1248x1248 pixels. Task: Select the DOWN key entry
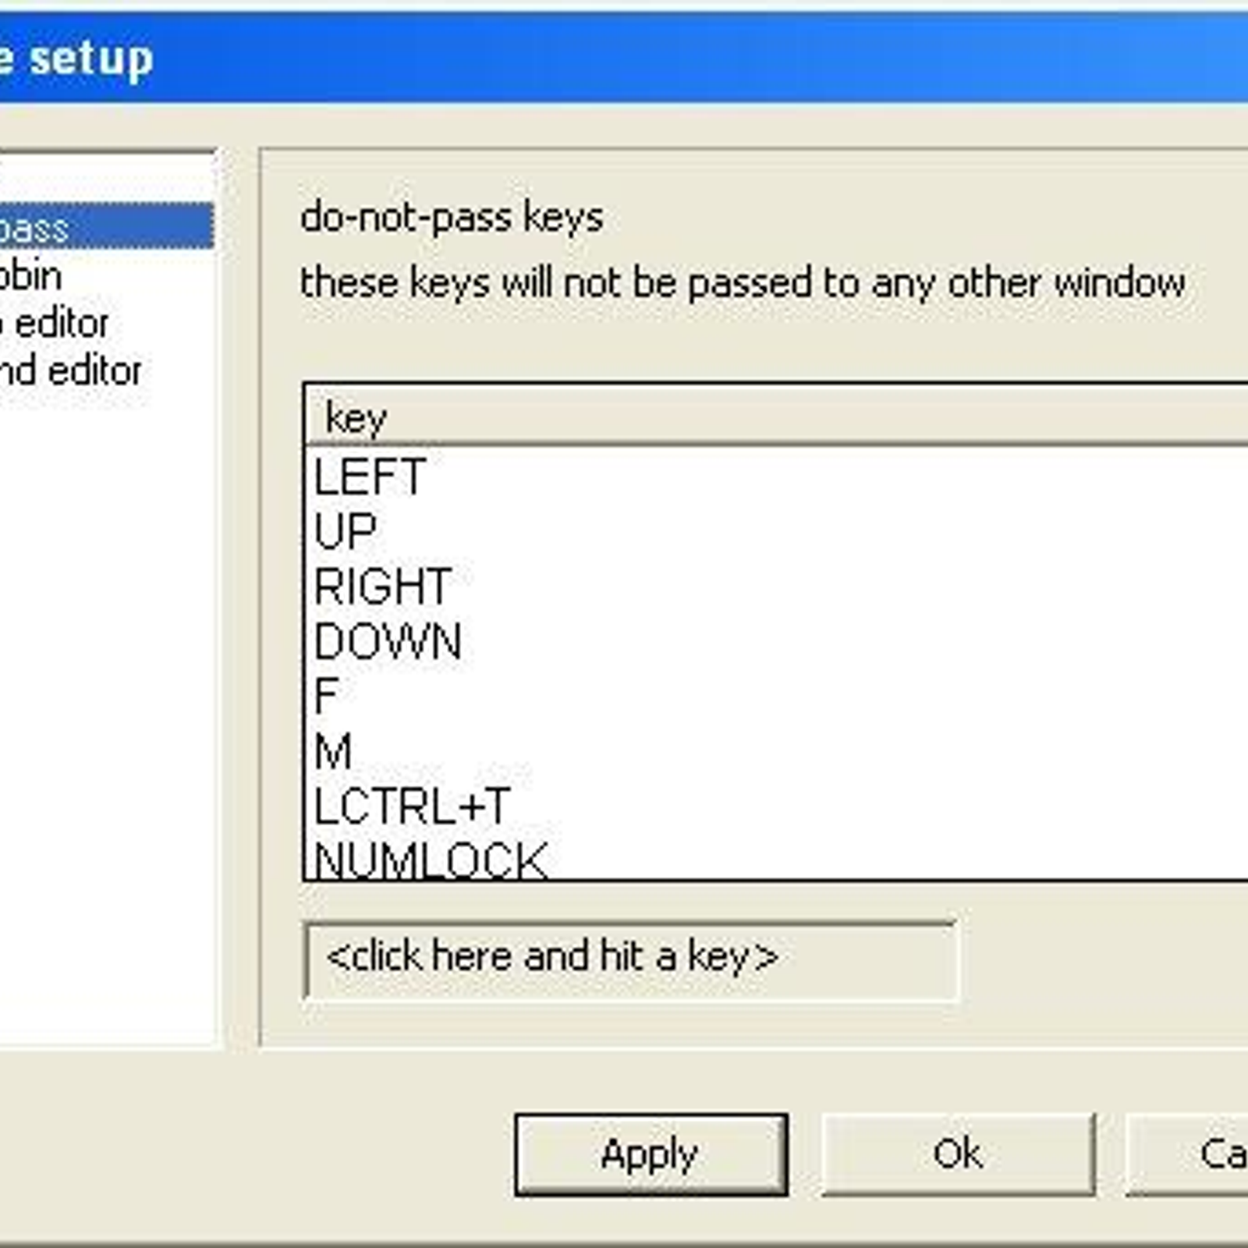point(388,642)
